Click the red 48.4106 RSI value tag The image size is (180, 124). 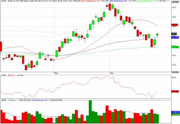click(175, 92)
